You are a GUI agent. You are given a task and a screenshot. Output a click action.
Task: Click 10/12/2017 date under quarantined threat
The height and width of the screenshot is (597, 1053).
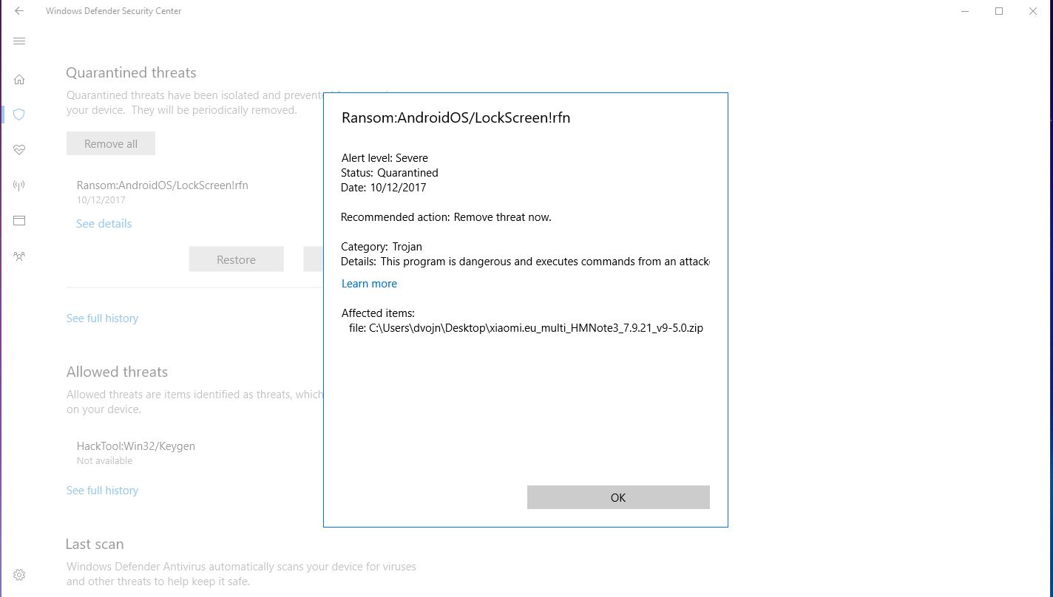(x=101, y=200)
